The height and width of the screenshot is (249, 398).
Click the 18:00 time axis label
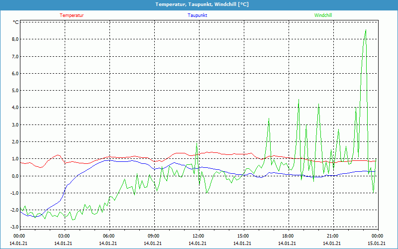pyautogui.click(x=288, y=236)
